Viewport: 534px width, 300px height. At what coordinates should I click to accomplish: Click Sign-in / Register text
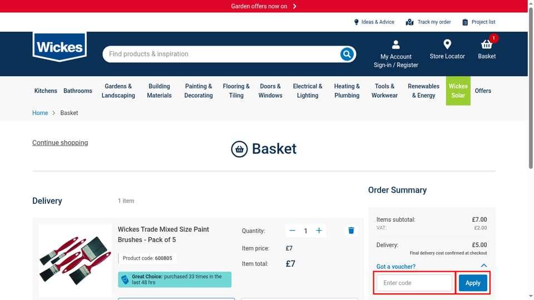click(395, 65)
